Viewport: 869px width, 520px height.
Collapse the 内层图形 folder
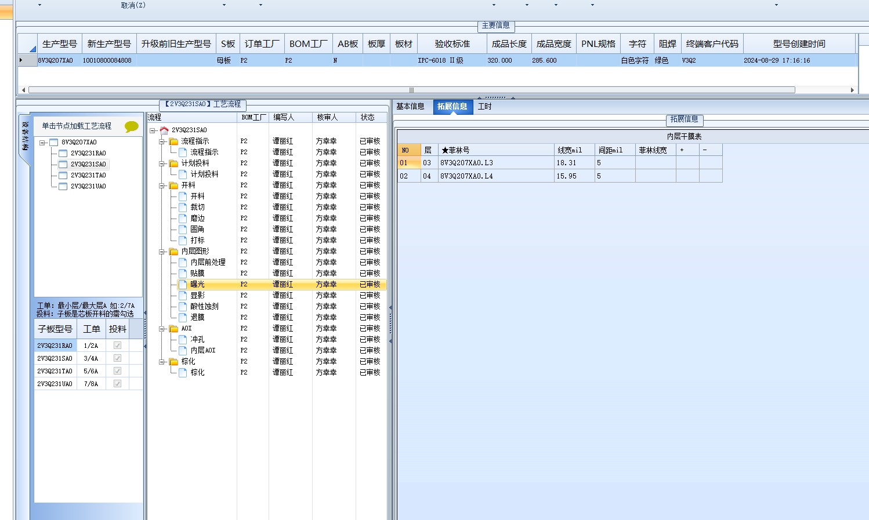click(162, 252)
